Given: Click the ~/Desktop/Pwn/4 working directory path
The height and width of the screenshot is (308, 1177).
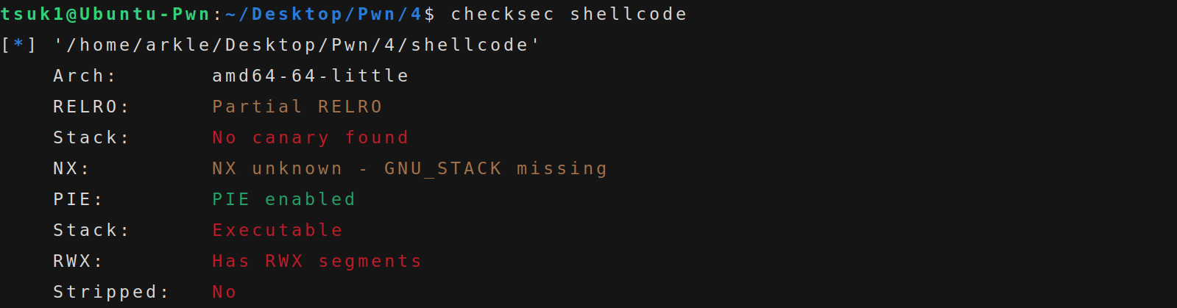Looking at the screenshot, I should coord(324,14).
